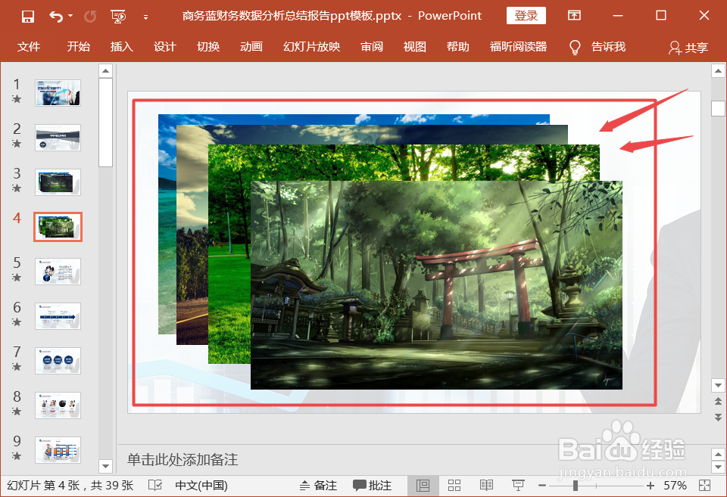Select slide 8 thumbnail

tap(58, 405)
